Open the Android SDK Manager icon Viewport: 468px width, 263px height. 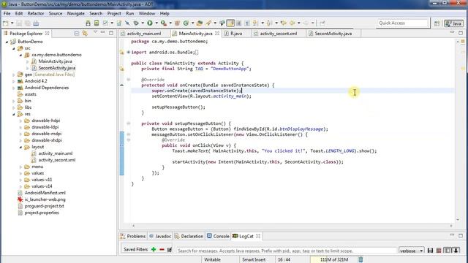(x=88, y=23)
